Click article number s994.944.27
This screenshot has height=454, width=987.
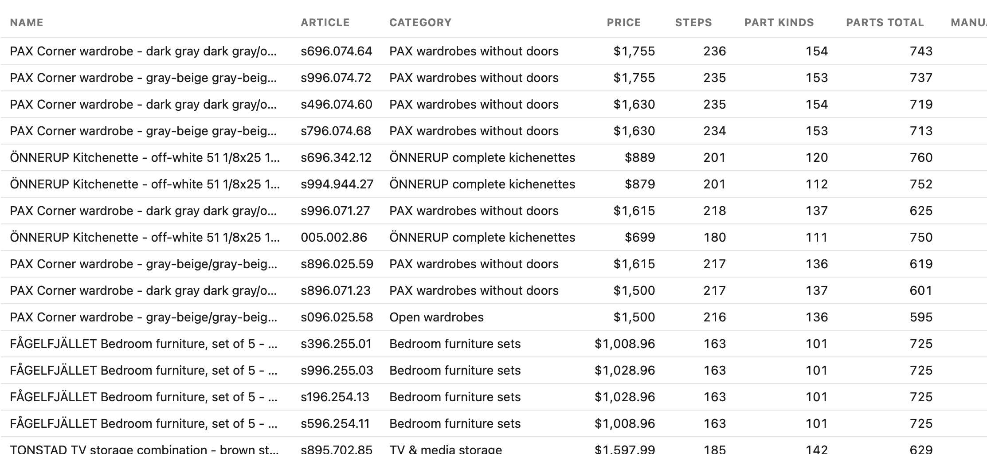pos(337,184)
